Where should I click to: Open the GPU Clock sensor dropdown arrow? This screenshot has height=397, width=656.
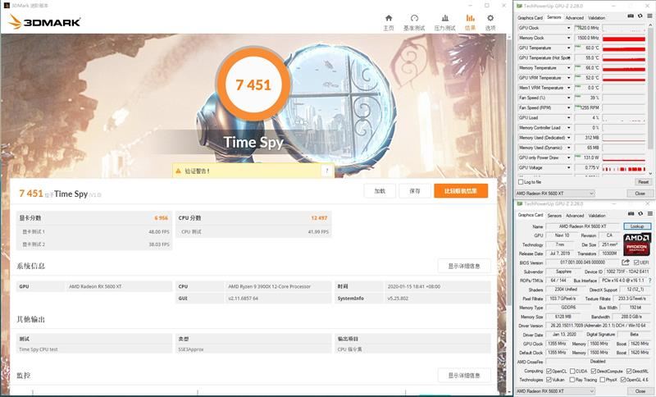tap(568, 28)
